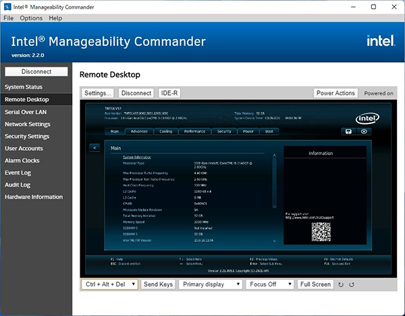Click the Remote Desktop page heading
This screenshot has height=316, width=405.
tap(110, 75)
